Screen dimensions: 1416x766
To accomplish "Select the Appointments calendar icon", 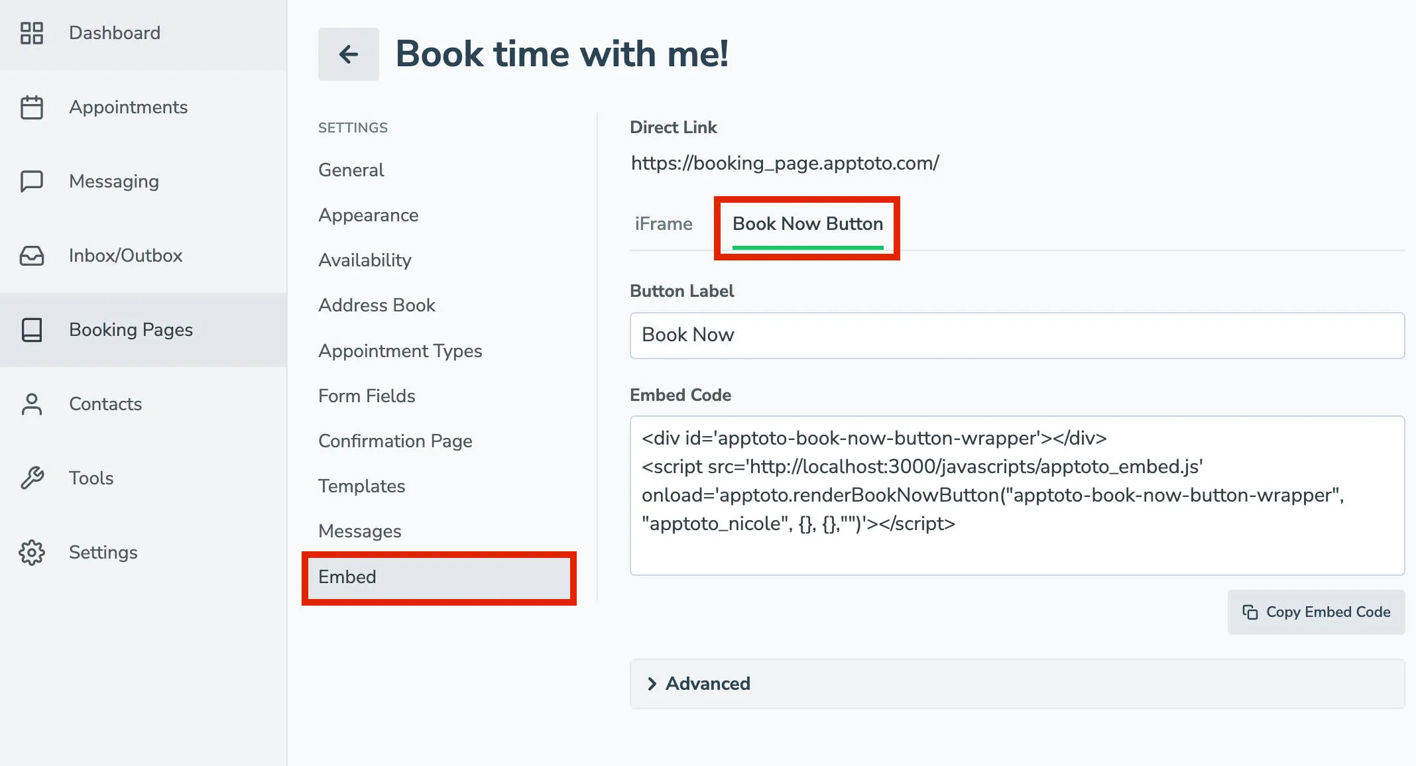I will (31, 107).
